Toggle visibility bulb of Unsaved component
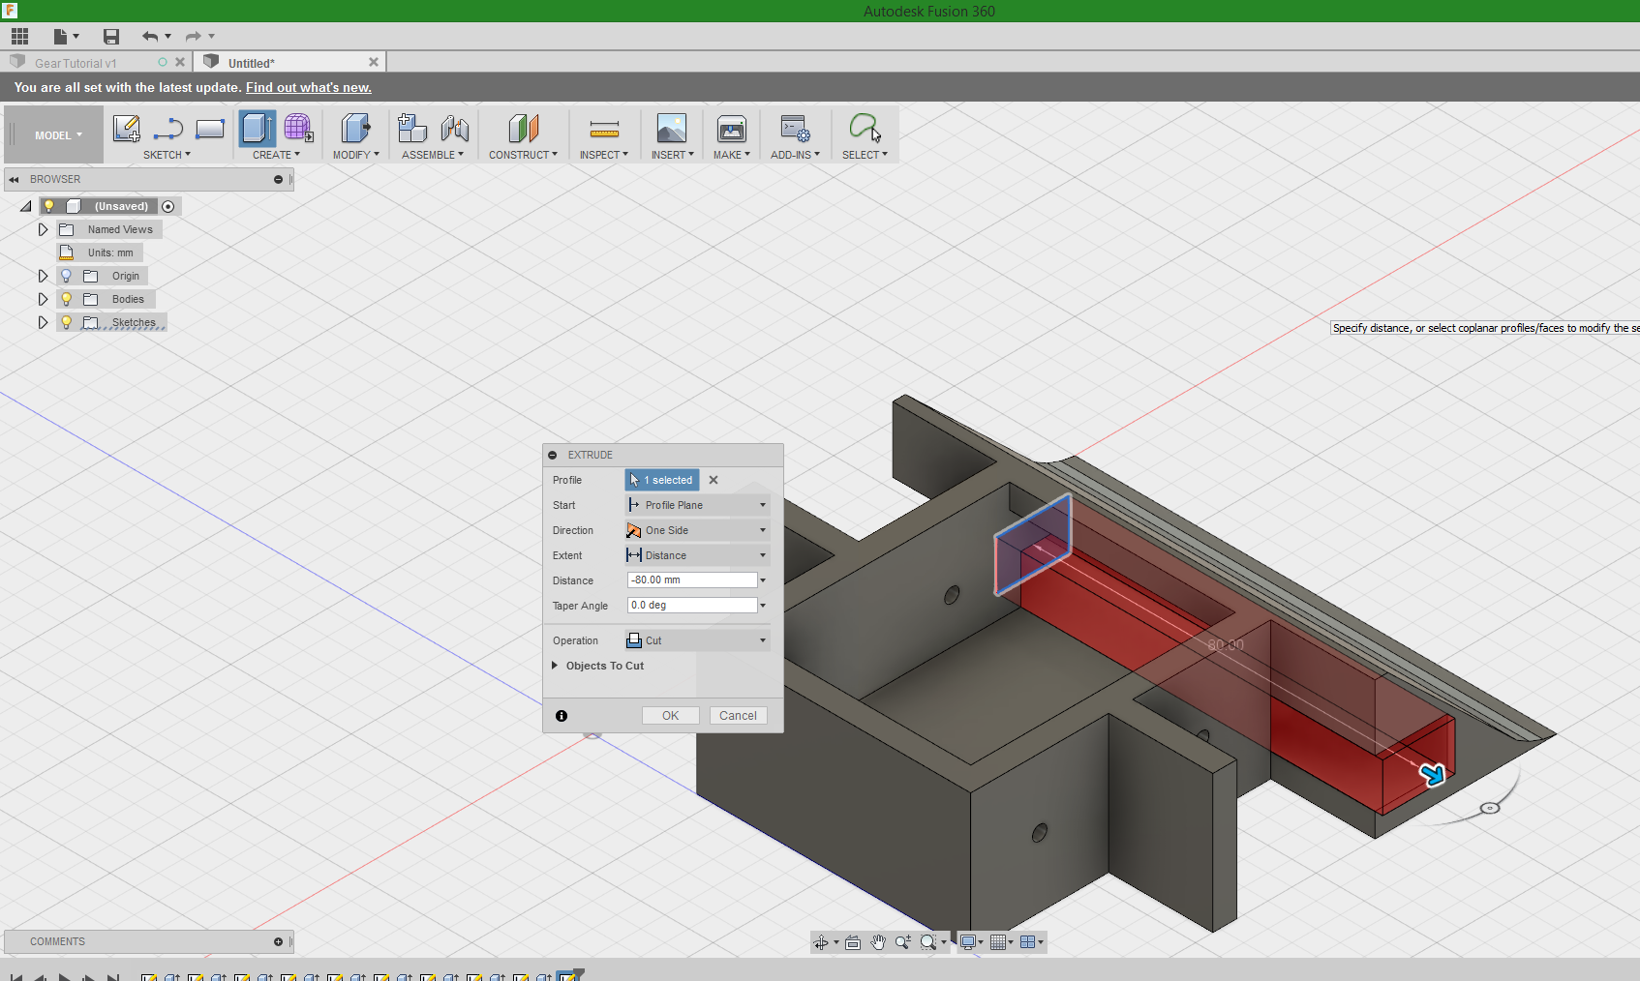Viewport: 1640px width, 981px height. click(x=49, y=206)
